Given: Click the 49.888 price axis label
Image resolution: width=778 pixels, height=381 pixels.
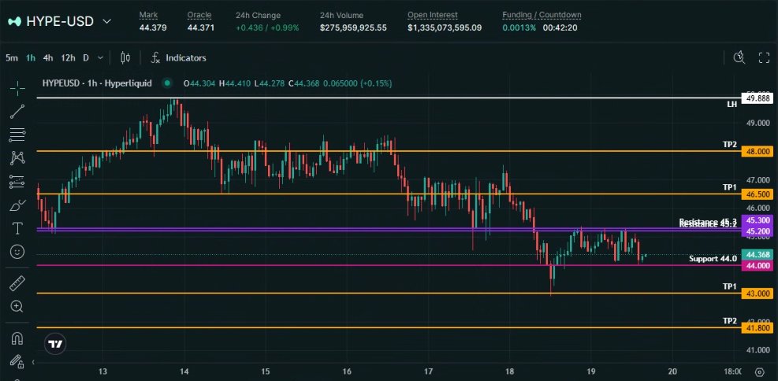Looking at the screenshot, I should pyautogui.click(x=758, y=98).
